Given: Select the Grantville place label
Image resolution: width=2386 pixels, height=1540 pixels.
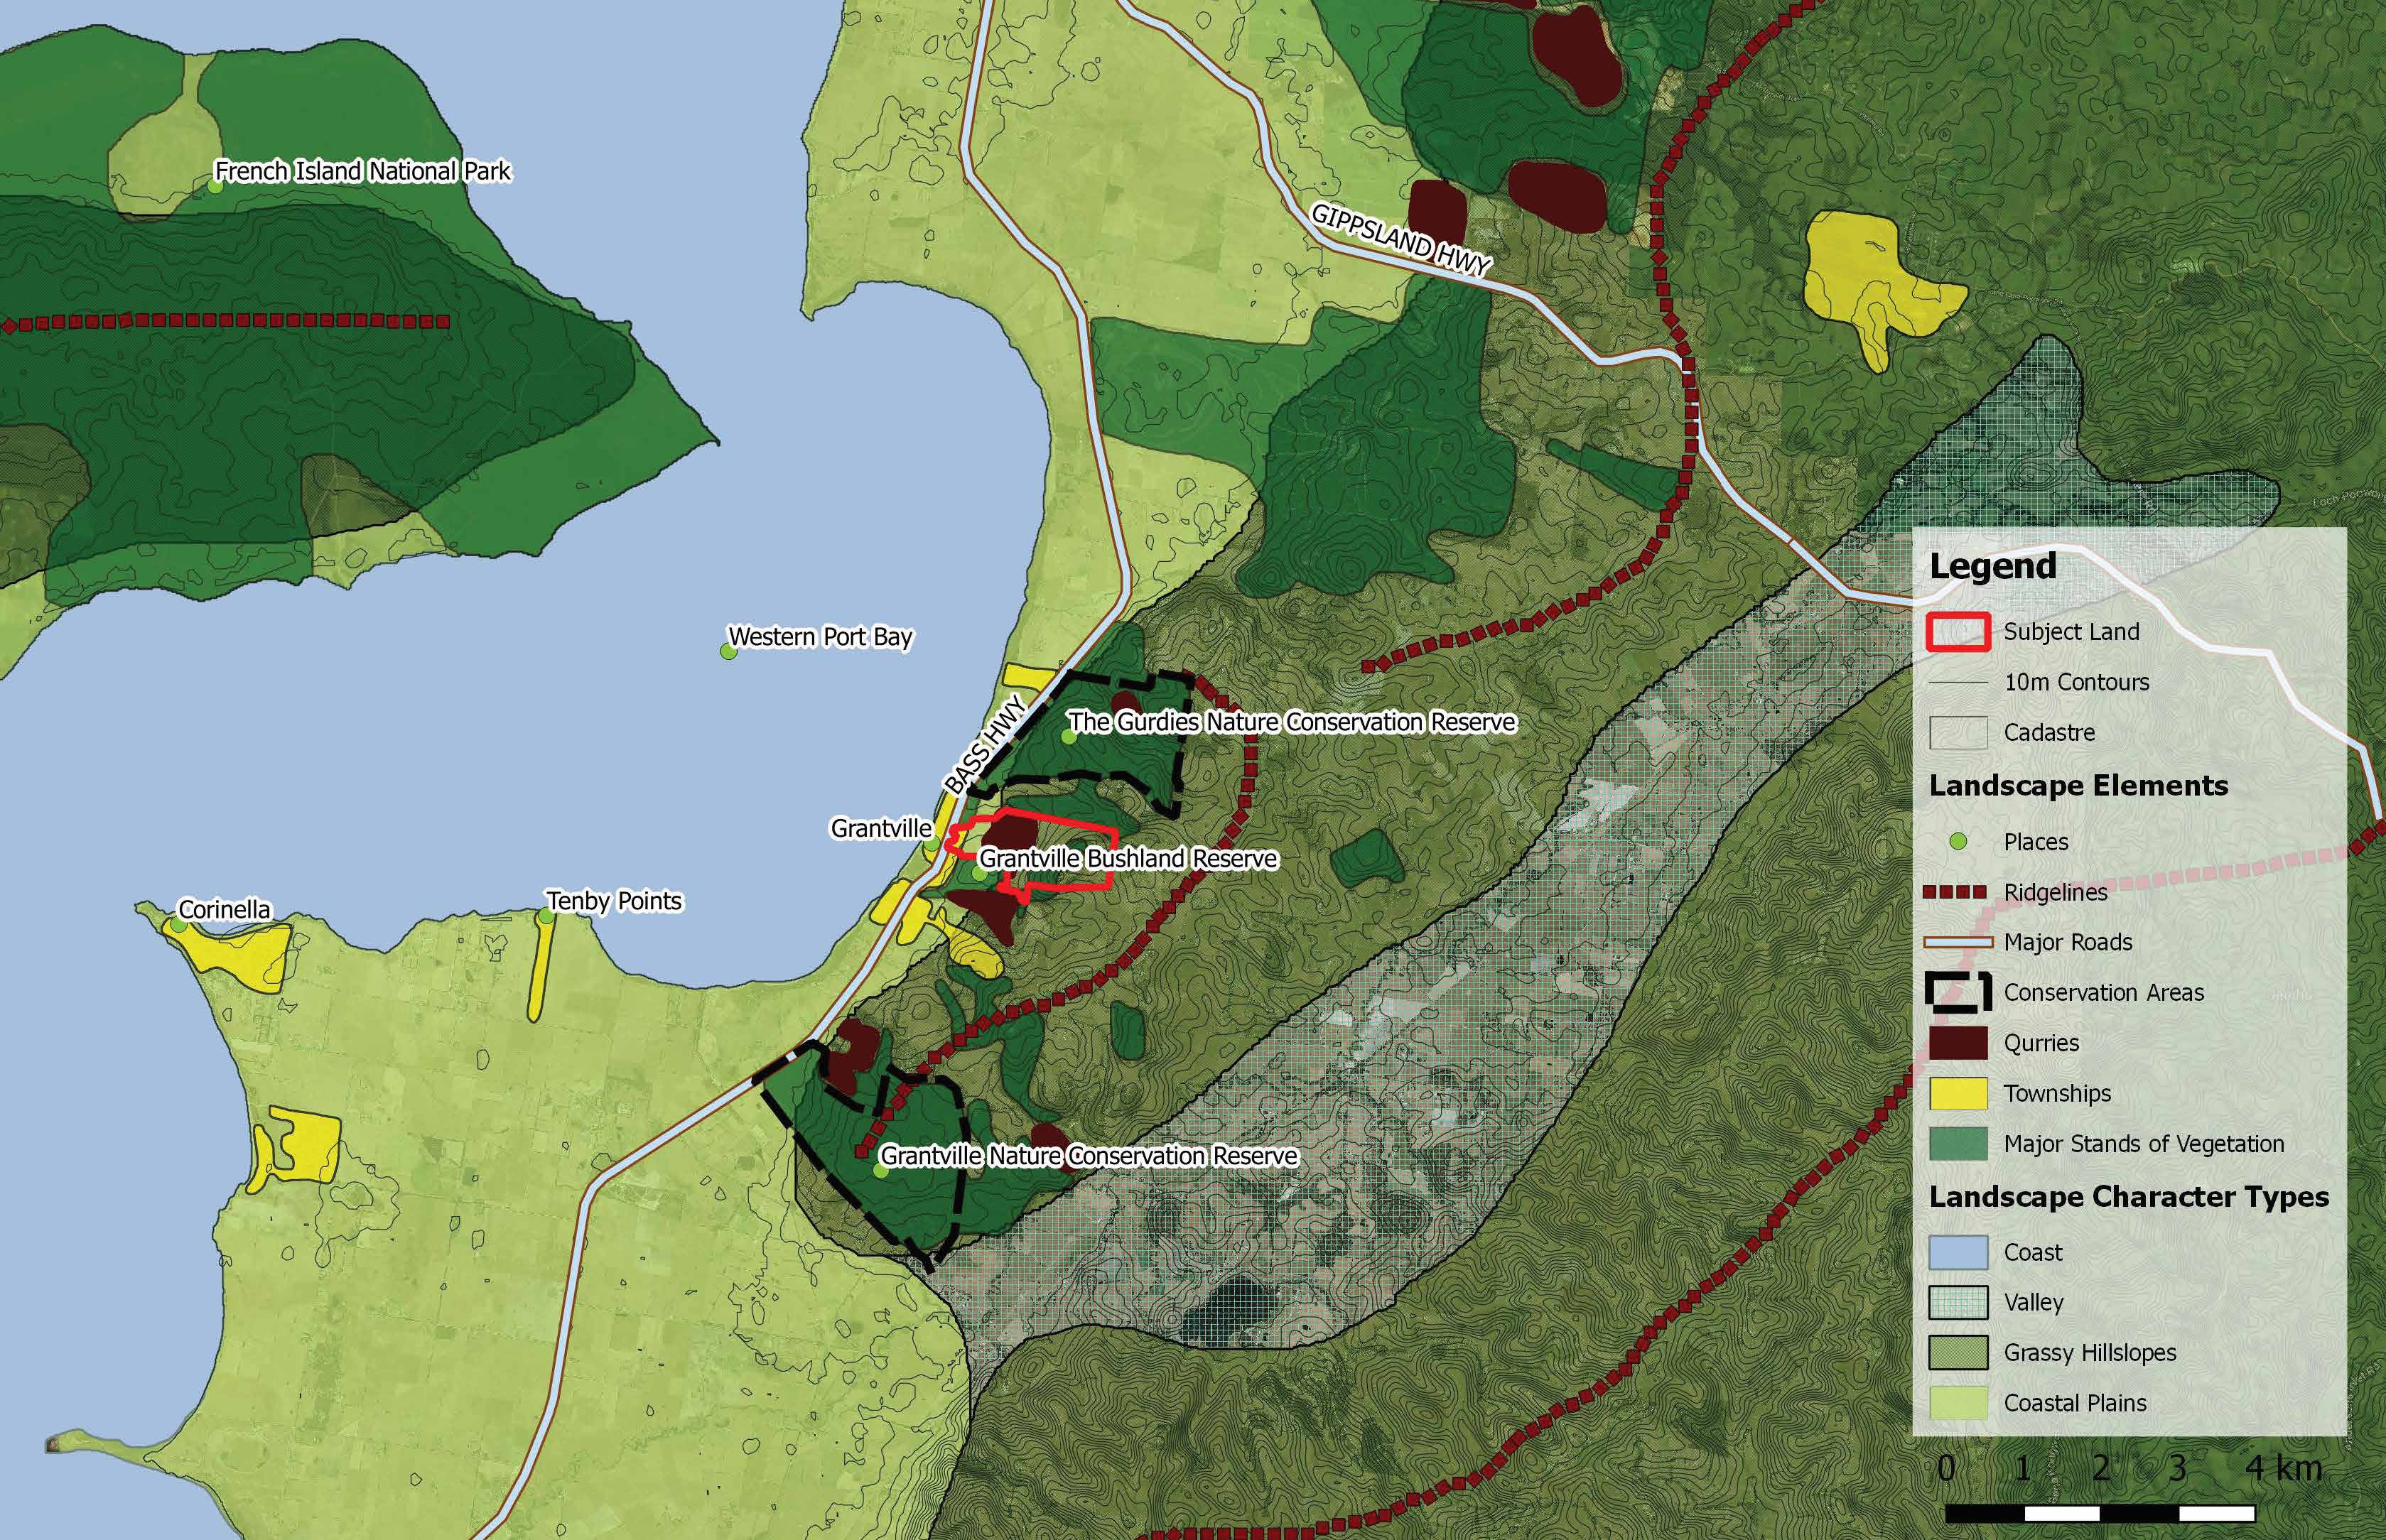Looking at the screenshot, I should pyautogui.click(x=881, y=828).
